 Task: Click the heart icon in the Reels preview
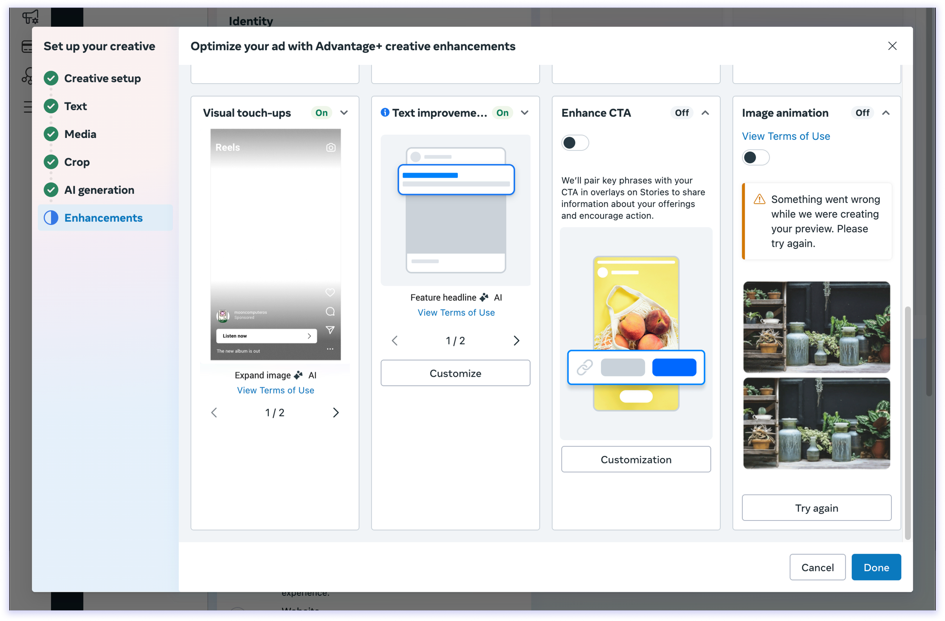click(x=330, y=293)
